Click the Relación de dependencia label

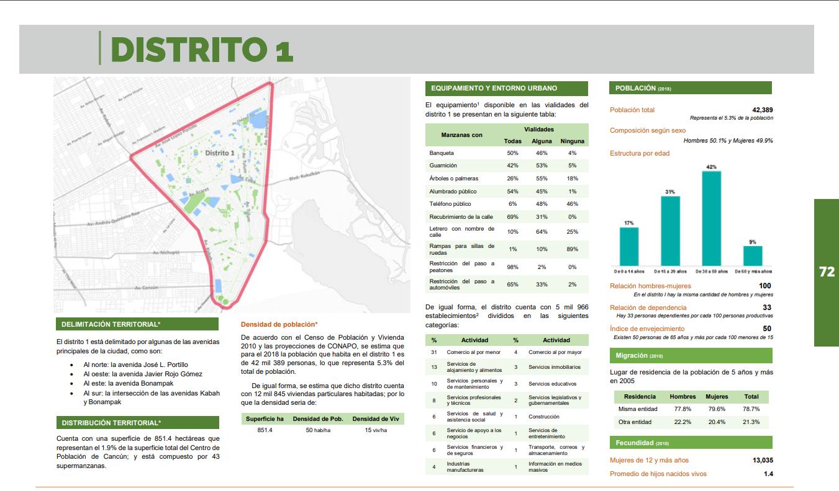click(x=648, y=307)
